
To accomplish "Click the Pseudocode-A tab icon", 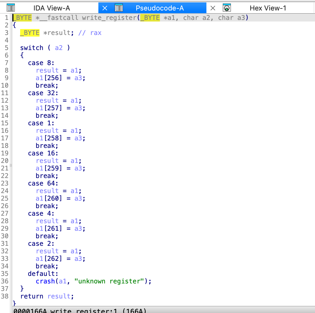I will (x=119, y=8).
